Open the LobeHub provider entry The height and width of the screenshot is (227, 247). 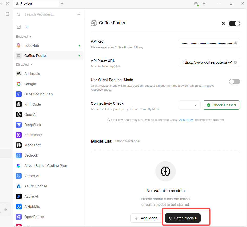click(49, 46)
